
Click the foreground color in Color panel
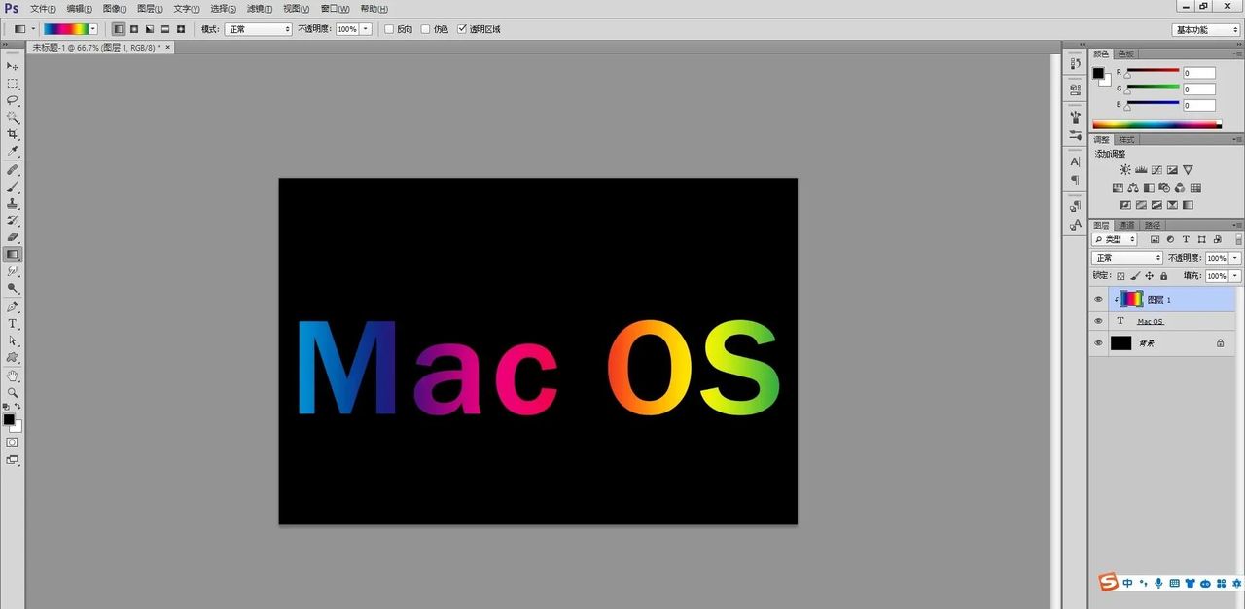pos(1098,73)
